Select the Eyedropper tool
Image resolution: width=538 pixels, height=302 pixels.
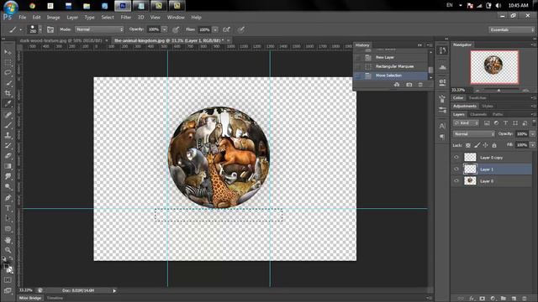[8, 104]
